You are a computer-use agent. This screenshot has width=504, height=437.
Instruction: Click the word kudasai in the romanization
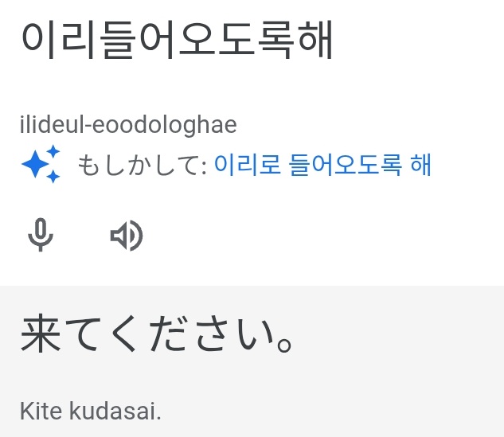tap(115, 411)
